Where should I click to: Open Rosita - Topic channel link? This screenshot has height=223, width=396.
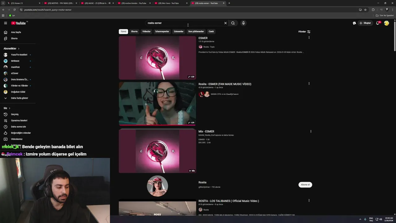pos(209,47)
